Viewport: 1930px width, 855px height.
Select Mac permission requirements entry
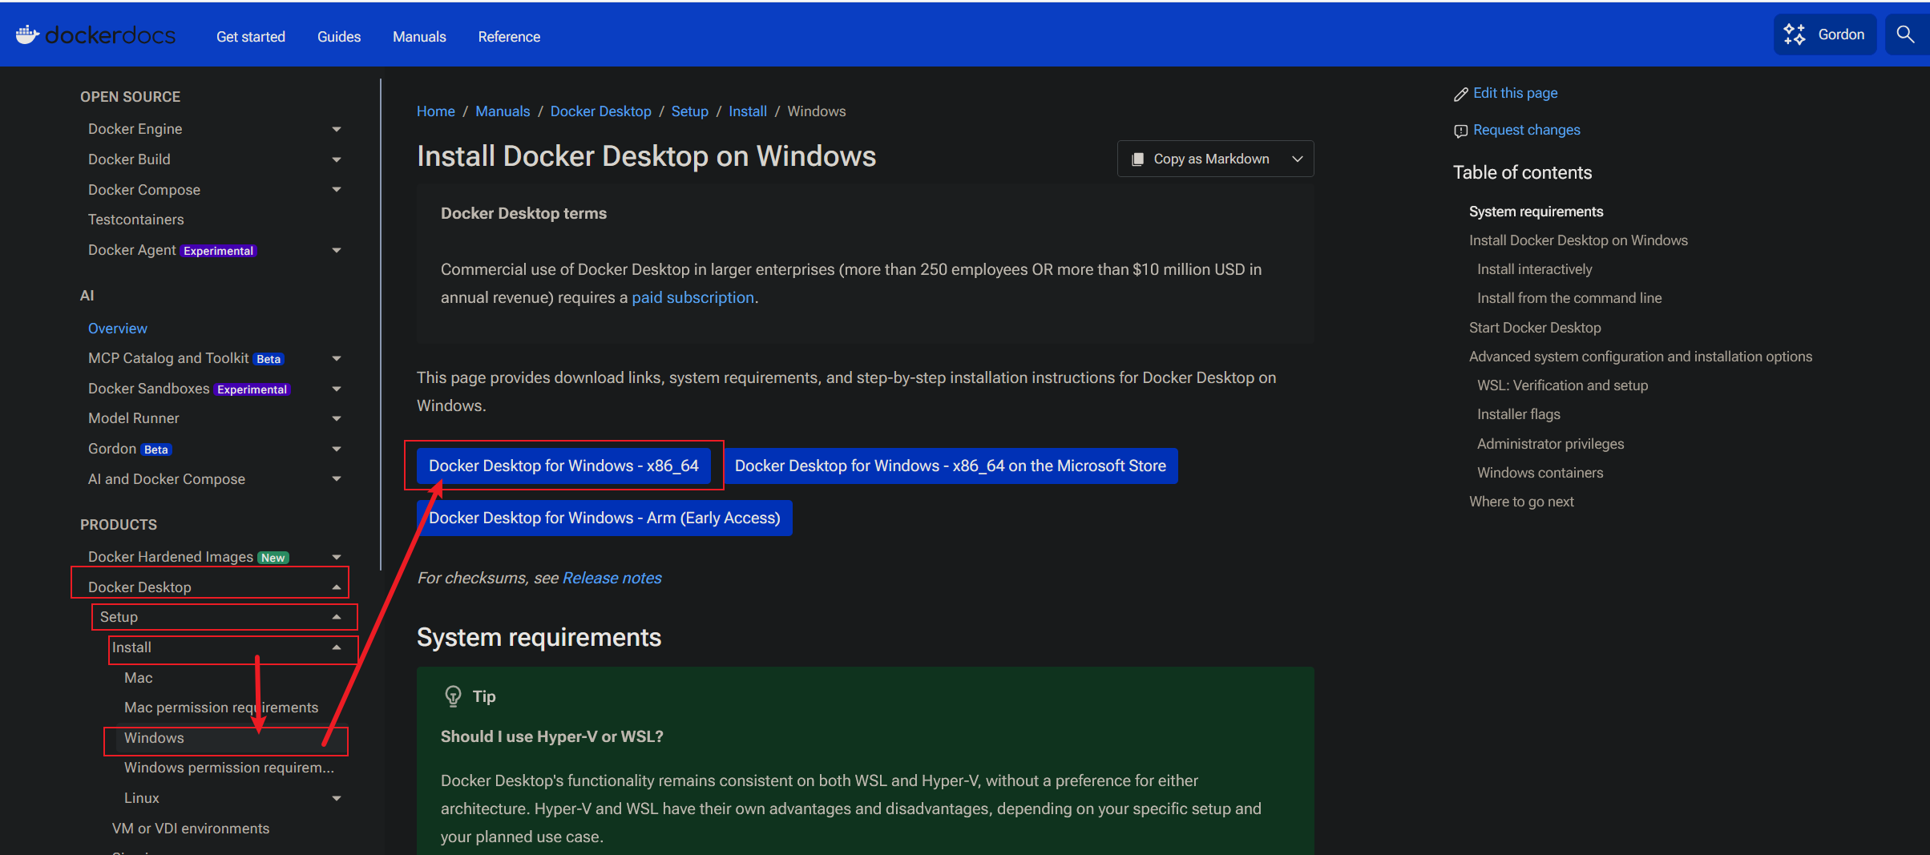(x=221, y=708)
